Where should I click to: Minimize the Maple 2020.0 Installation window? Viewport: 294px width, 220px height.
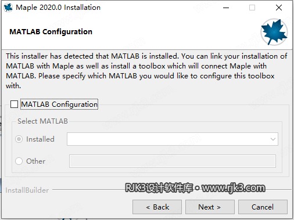[226, 8]
